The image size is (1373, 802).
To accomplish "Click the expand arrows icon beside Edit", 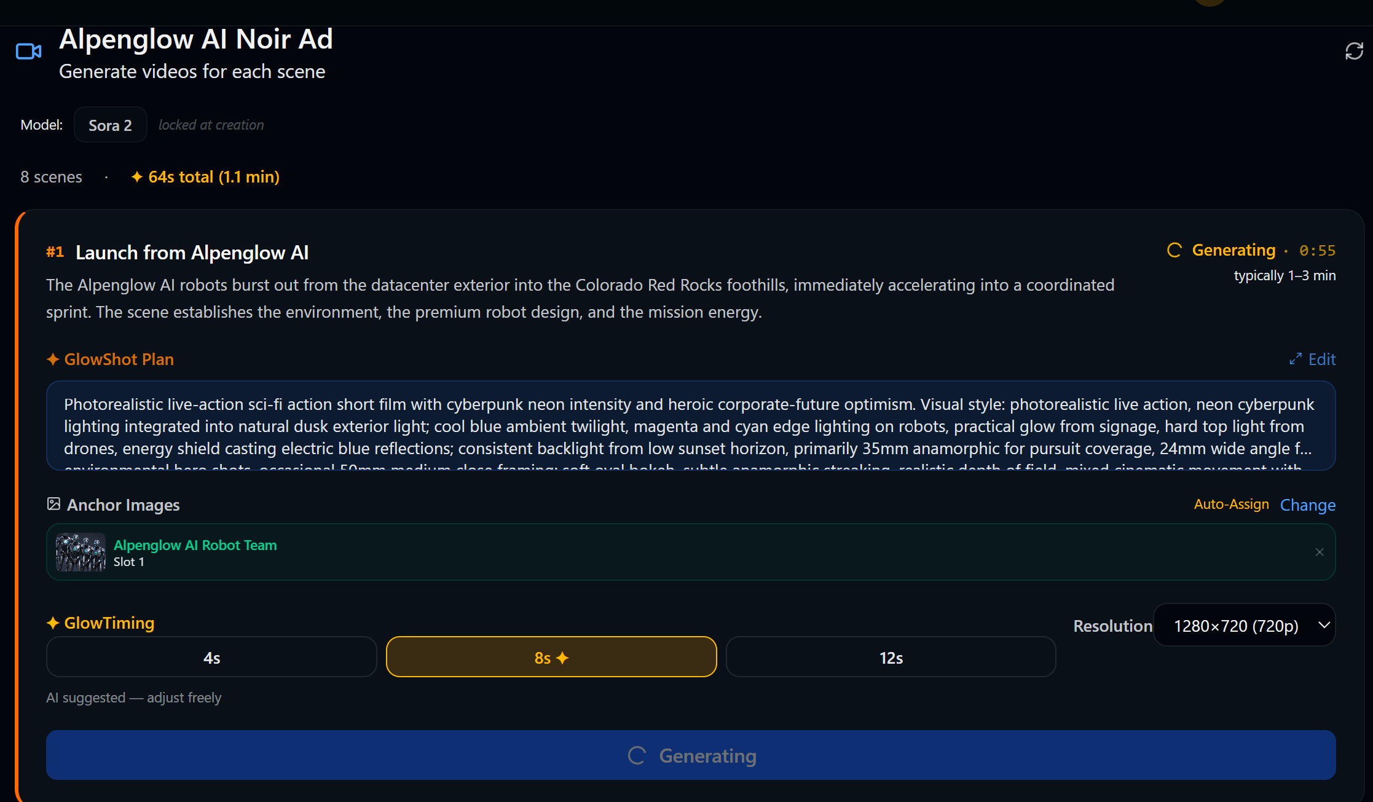I will 1296,360.
